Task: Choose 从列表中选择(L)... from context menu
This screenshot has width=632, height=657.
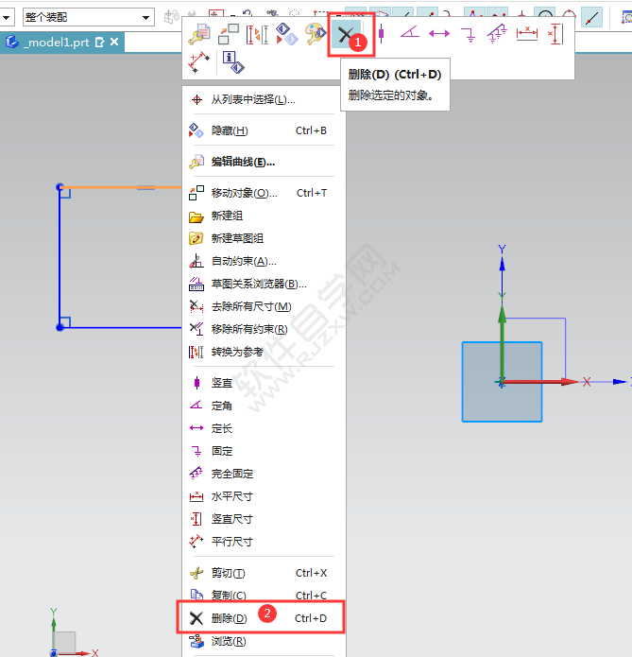Action: (265, 99)
